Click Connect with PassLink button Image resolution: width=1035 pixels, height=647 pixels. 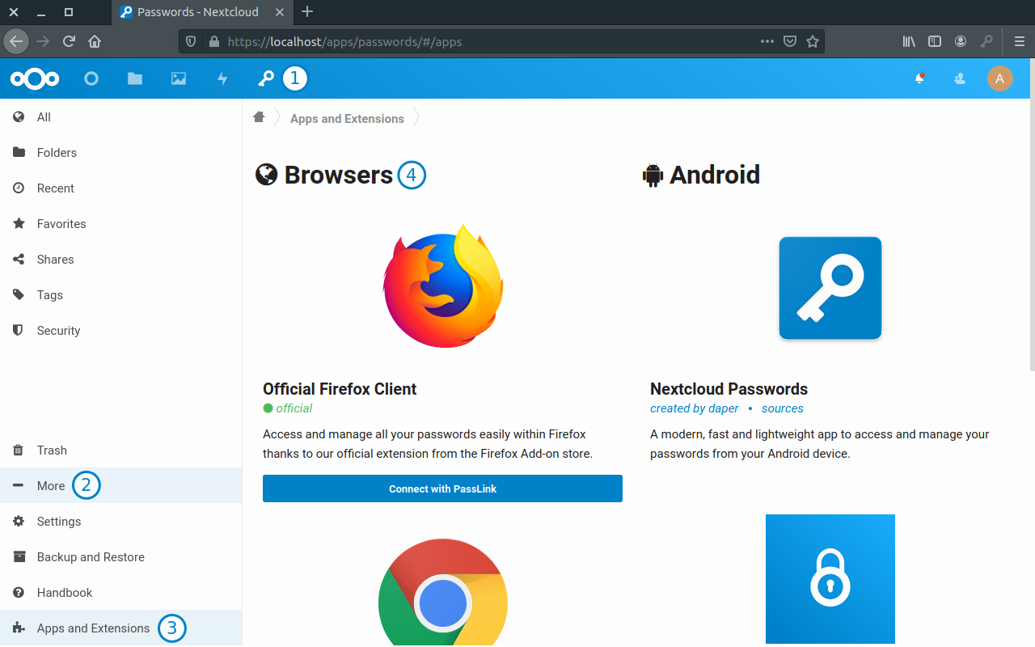pos(442,488)
